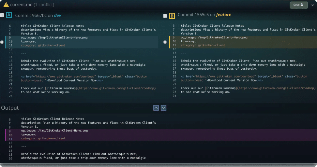Click the GitKraken Roadmap line in side B

[x=248, y=88]
